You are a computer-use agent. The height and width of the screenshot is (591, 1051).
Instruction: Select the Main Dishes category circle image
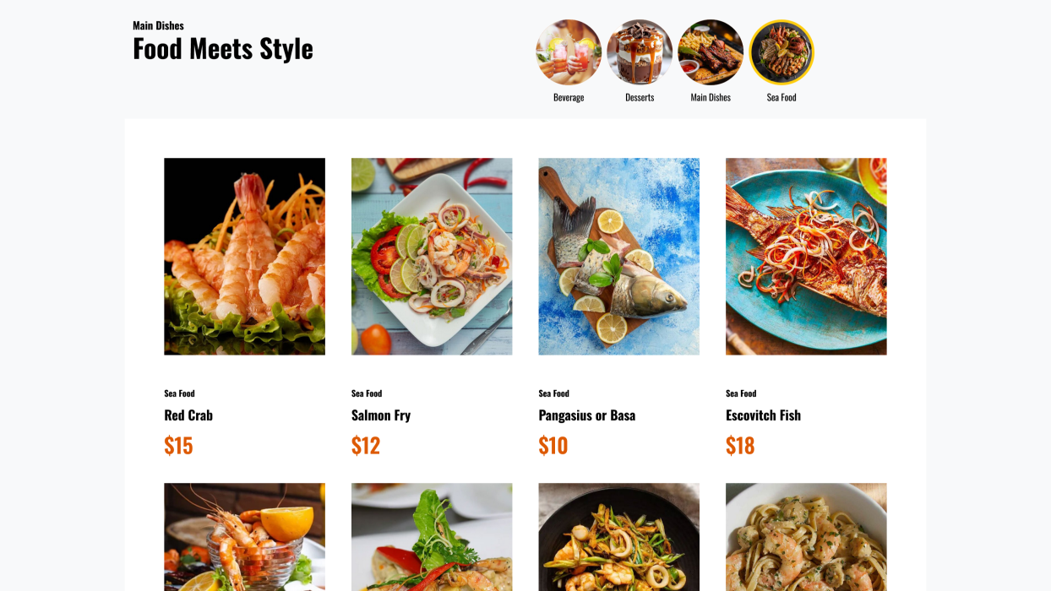pos(711,52)
